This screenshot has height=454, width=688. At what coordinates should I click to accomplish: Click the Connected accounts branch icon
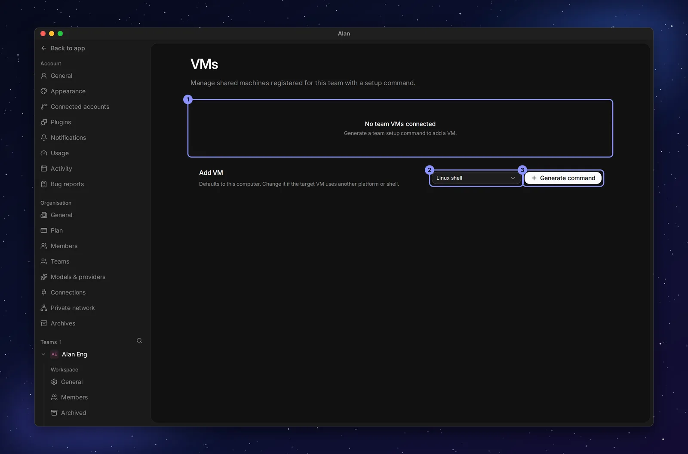44,107
